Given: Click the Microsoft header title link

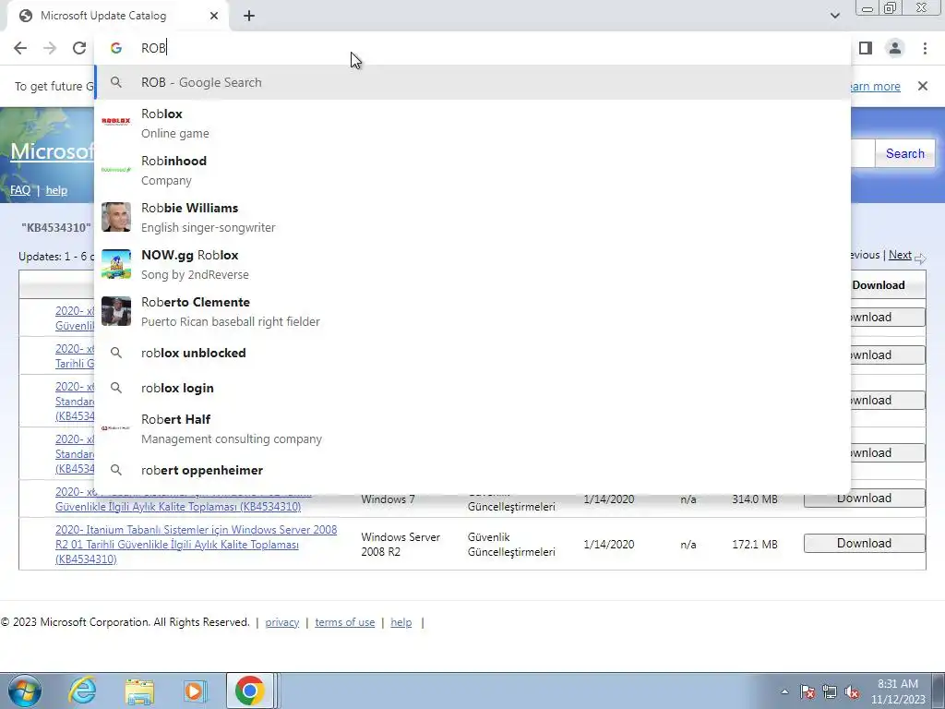Looking at the screenshot, I should (x=53, y=150).
